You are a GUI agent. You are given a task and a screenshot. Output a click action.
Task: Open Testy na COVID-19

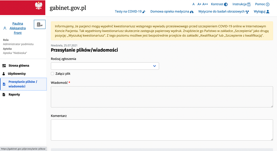pyautogui.click(x=130, y=12)
